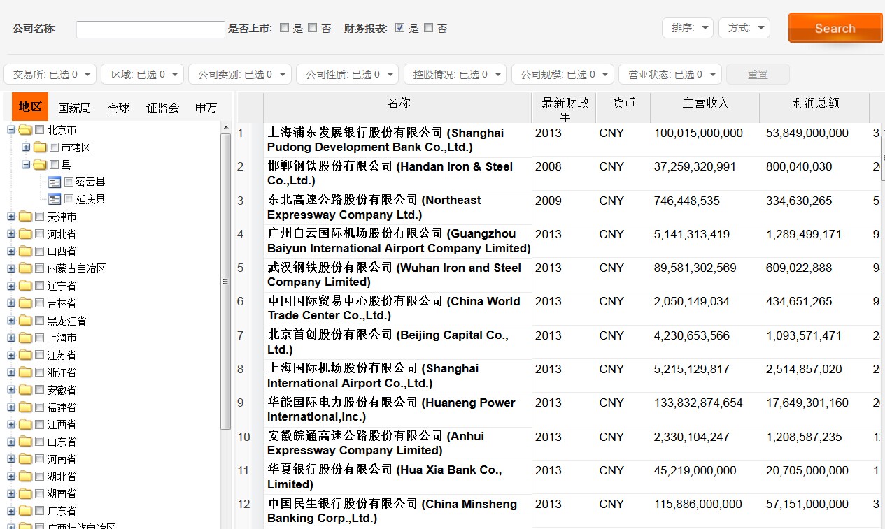Select the 地区 tab
Image resolution: width=885 pixels, height=529 pixels.
coord(30,107)
